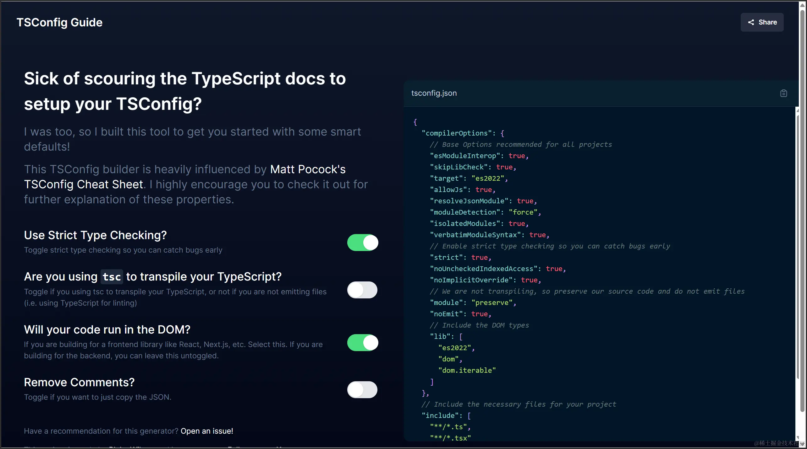Disable the Use Strict Type Checking toggle
The width and height of the screenshot is (807, 449).
coord(362,243)
